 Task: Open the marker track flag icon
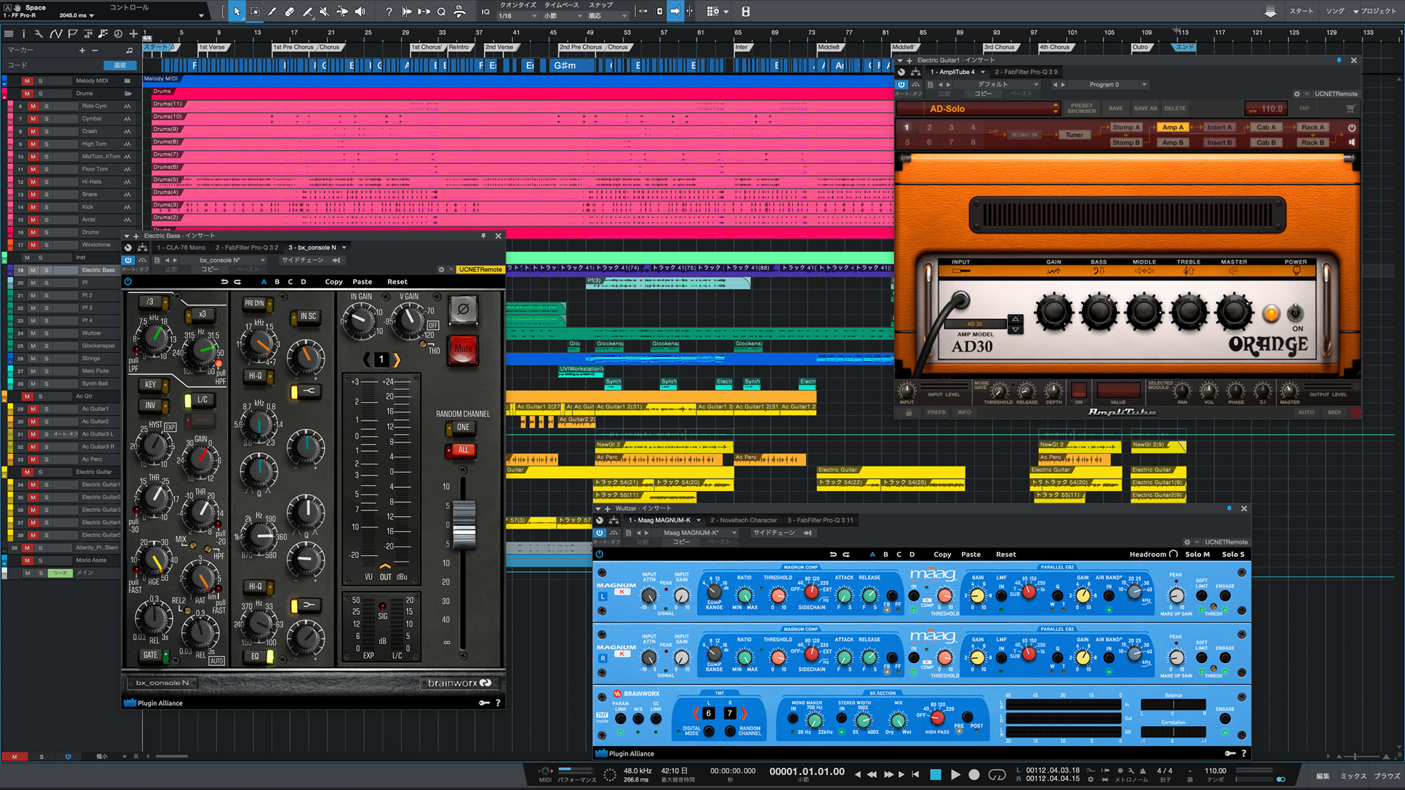coord(72,34)
